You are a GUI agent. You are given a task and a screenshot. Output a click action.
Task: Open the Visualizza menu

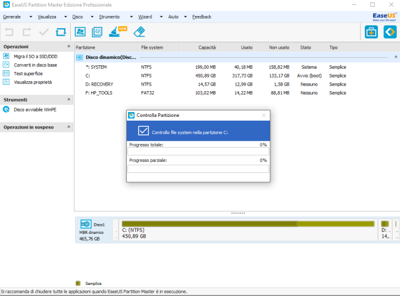pos(47,17)
